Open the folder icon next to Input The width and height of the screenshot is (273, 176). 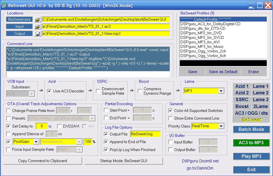pos(37,27)
